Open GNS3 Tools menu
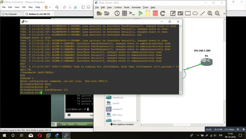 [x=145, y=7]
